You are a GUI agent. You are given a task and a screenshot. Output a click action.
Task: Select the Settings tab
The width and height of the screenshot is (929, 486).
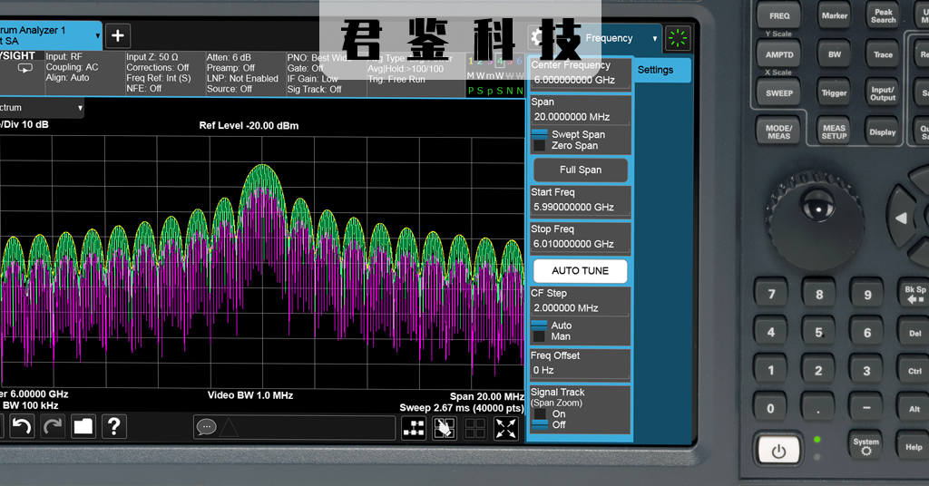pyautogui.click(x=655, y=70)
